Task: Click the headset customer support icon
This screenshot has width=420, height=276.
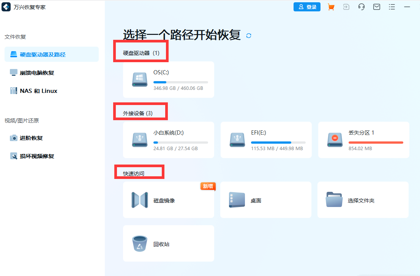Action: pyautogui.click(x=361, y=7)
